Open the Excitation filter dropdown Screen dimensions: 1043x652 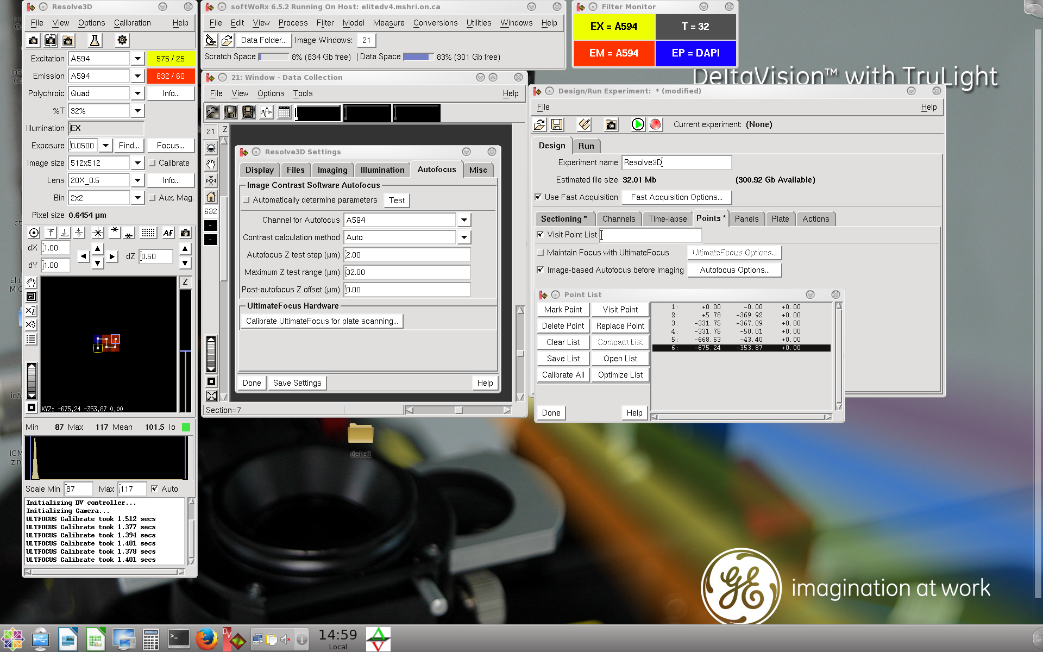pyautogui.click(x=137, y=59)
